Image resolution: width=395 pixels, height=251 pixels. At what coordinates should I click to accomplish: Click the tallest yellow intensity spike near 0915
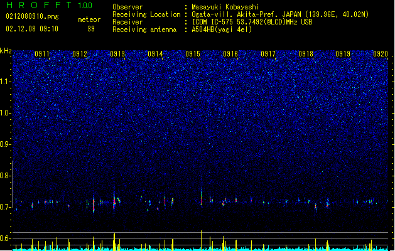click(x=202, y=240)
